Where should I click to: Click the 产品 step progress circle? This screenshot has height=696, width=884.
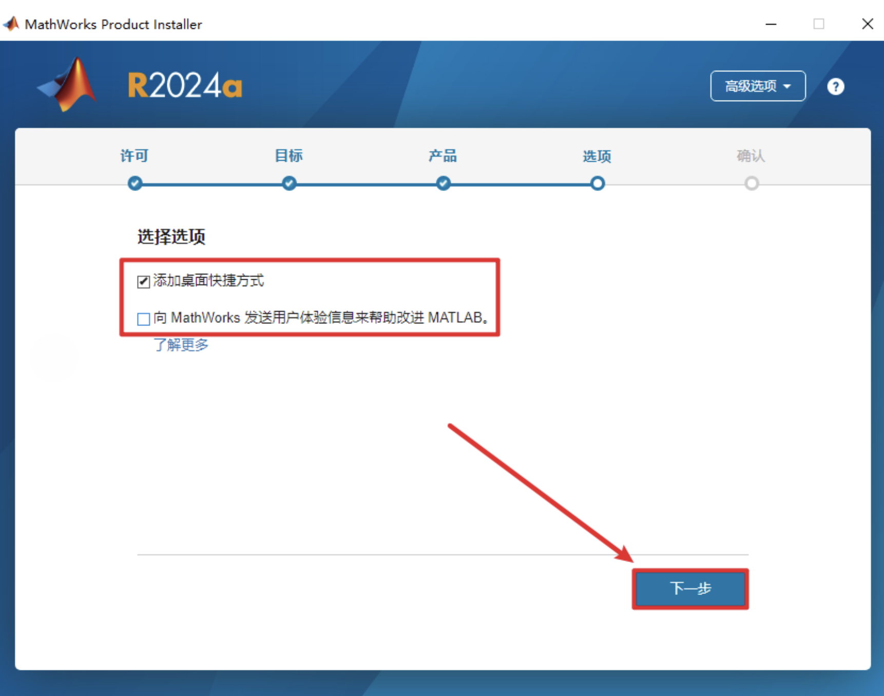(443, 183)
